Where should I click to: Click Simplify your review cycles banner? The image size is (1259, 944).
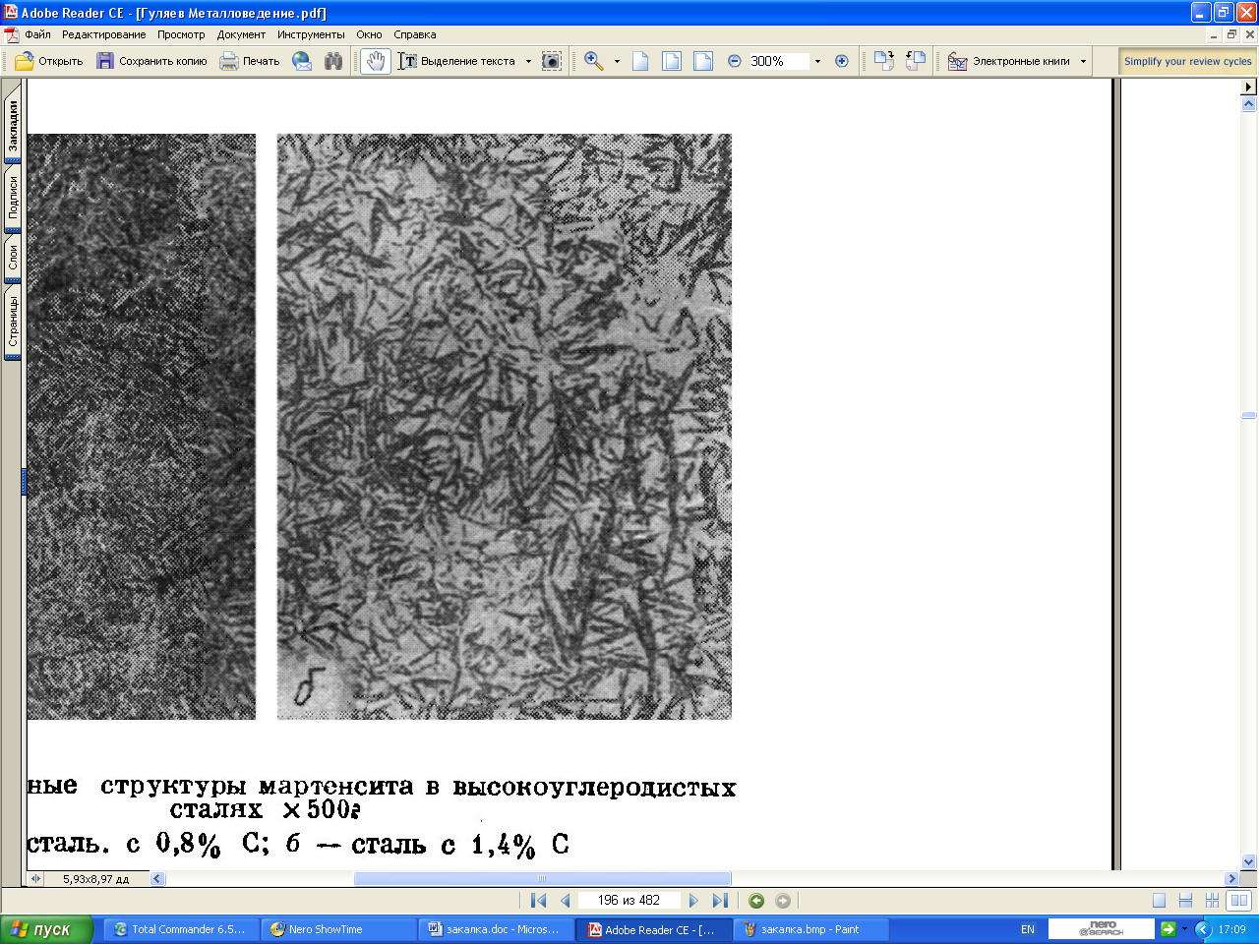point(1187,61)
